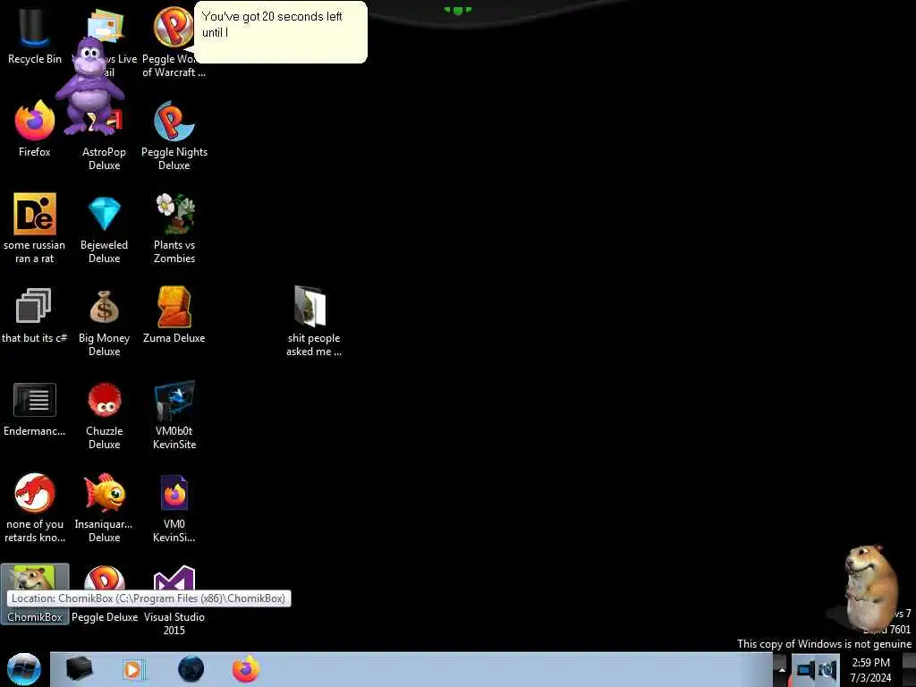
Task: Select the VM0 KevinSi... Firefox document icon
Action: pos(174,507)
